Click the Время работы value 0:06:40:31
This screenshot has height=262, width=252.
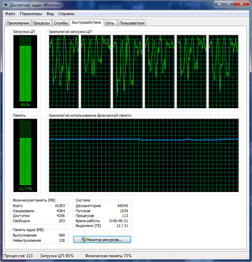click(x=119, y=221)
